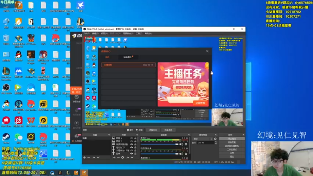The image size is (313, 176).
Task: Open transition properties gear icon
Action: point(215,139)
